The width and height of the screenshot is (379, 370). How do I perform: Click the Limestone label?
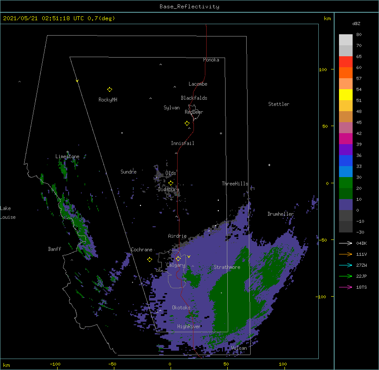click(67, 156)
